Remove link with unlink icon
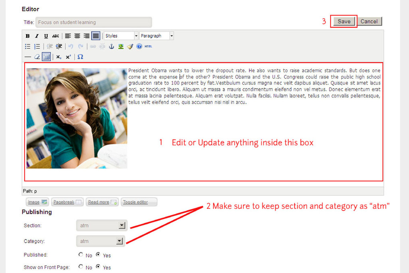 tap(102, 46)
